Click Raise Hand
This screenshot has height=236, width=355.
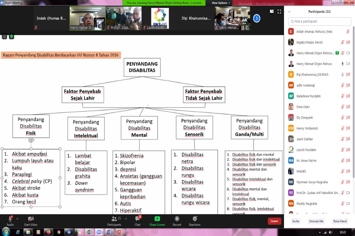click(x=340, y=221)
